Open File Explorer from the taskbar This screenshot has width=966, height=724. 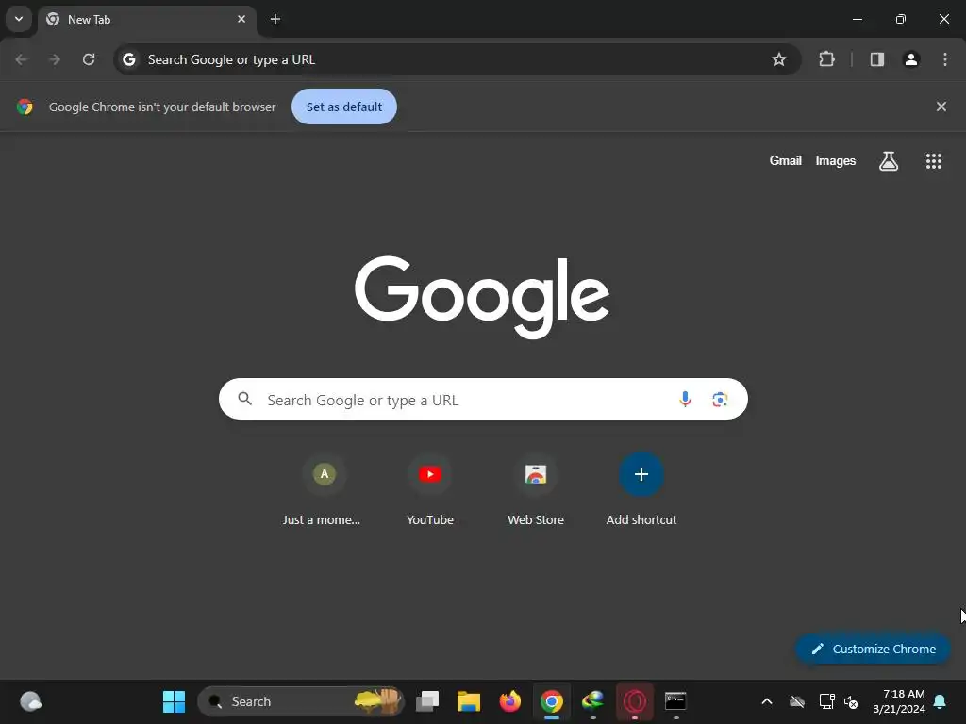tap(468, 701)
